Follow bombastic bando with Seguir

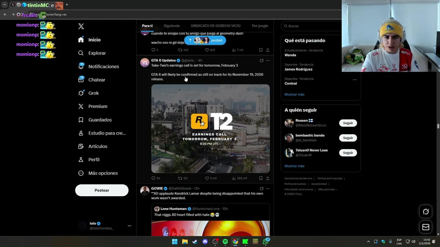pos(348,138)
